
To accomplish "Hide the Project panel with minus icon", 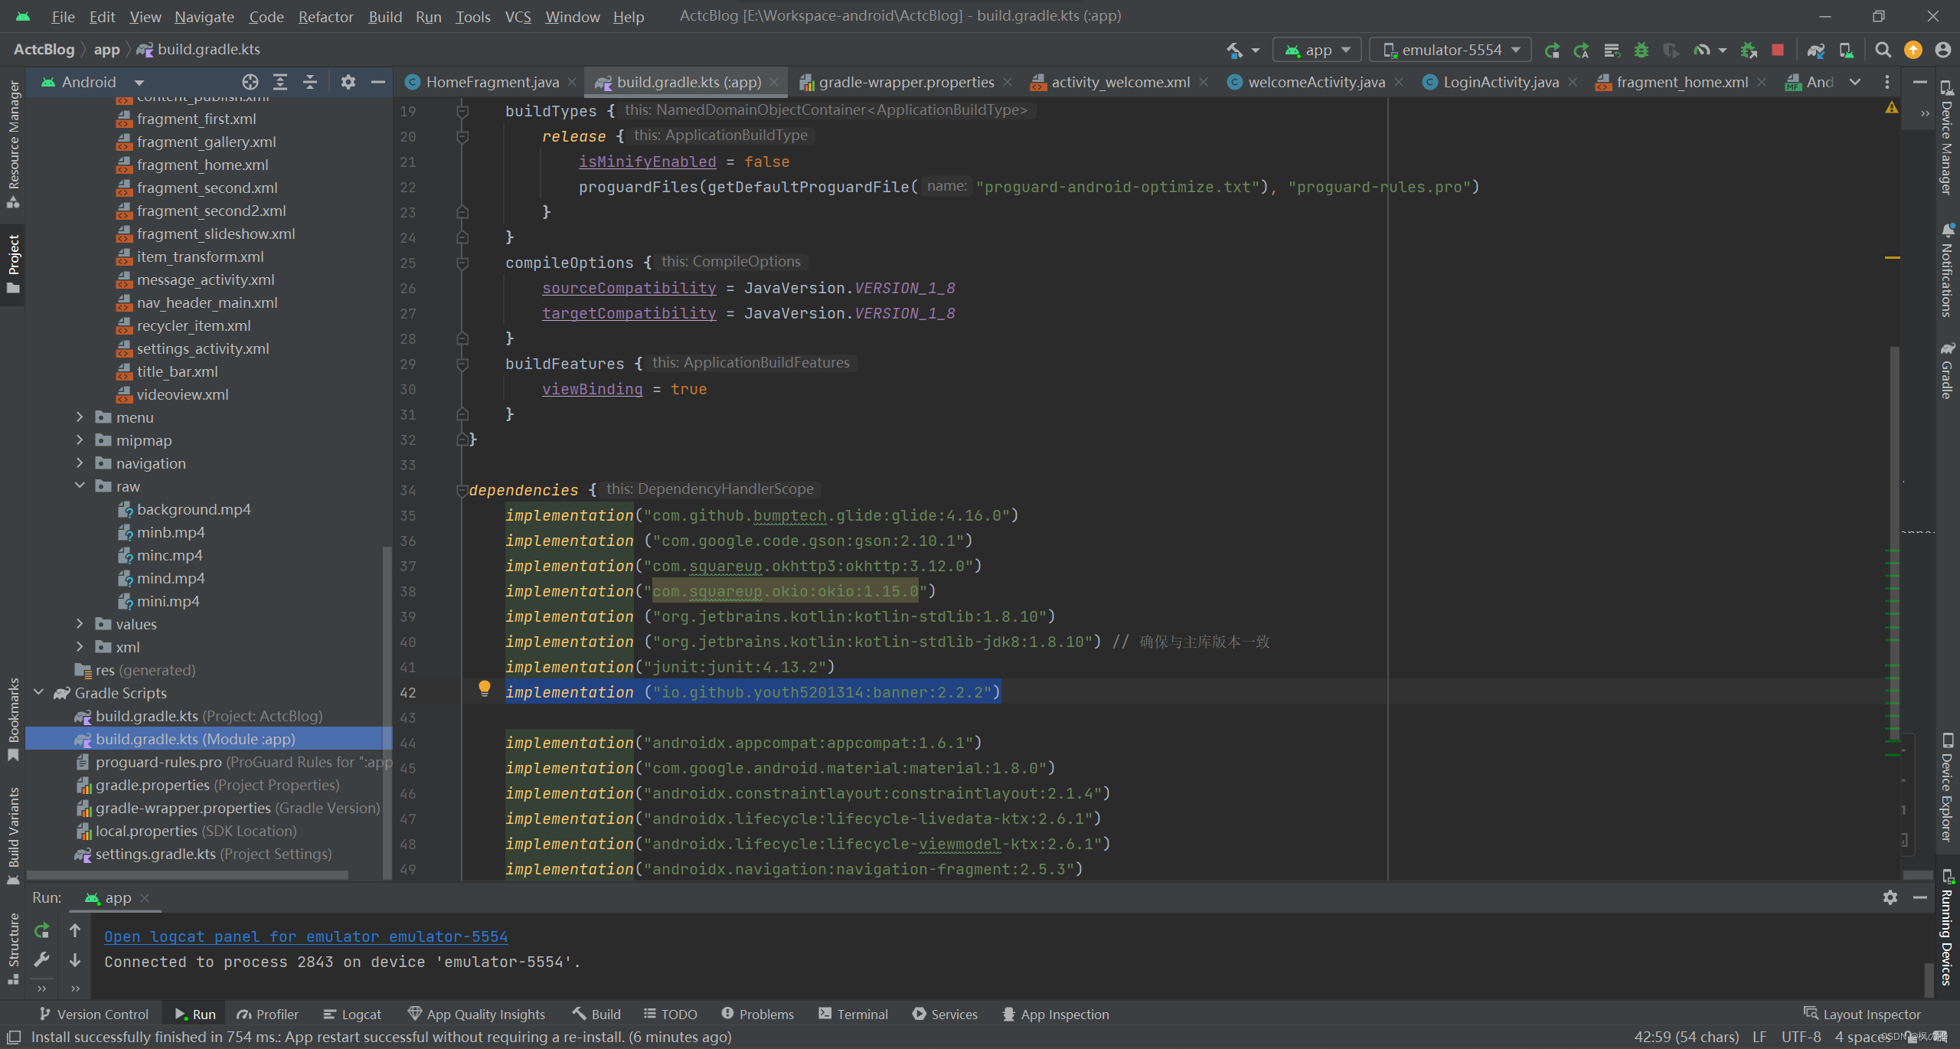I will (x=378, y=82).
